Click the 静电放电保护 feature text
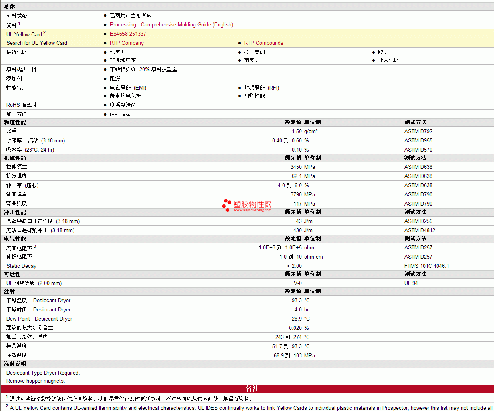 [x=126, y=96]
